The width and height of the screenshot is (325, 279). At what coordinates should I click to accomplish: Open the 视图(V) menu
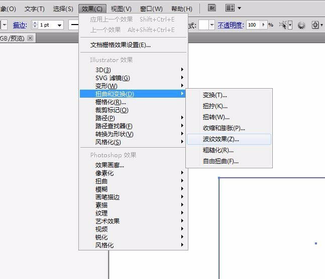pyautogui.click(x=121, y=9)
